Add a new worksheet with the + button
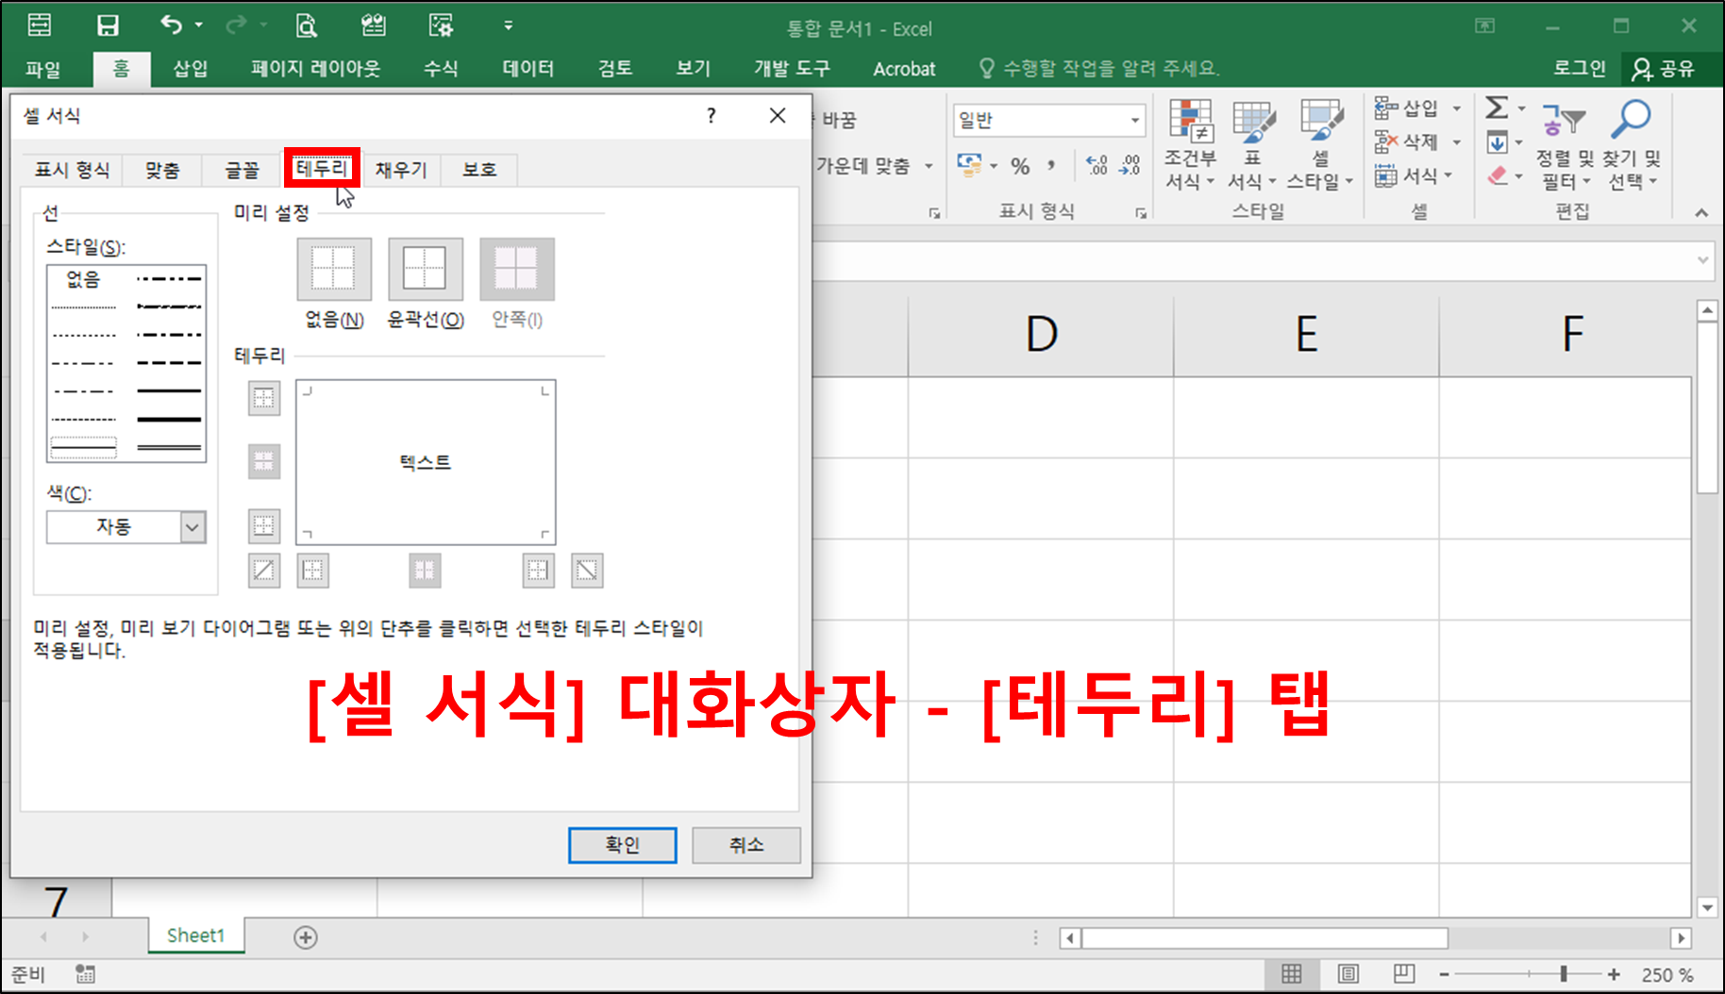The height and width of the screenshot is (994, 1725). (x=305, y=936)
